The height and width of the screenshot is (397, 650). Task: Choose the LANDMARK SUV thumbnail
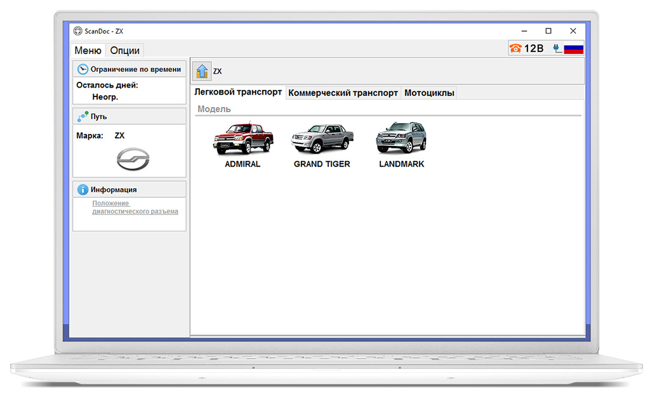(401, 138)
